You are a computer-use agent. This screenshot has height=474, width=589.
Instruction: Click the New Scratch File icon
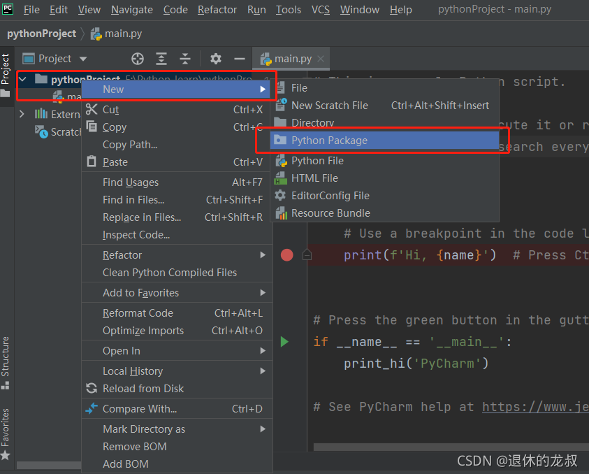(281, 105)
